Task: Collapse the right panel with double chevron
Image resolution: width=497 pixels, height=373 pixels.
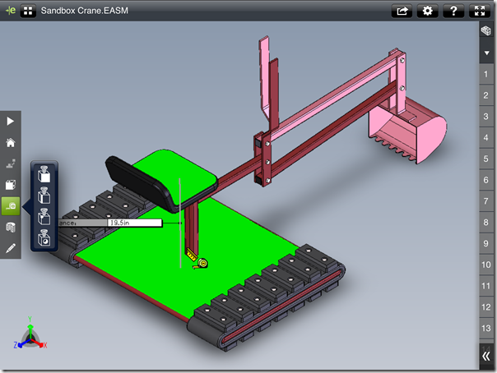Action: 486,357
